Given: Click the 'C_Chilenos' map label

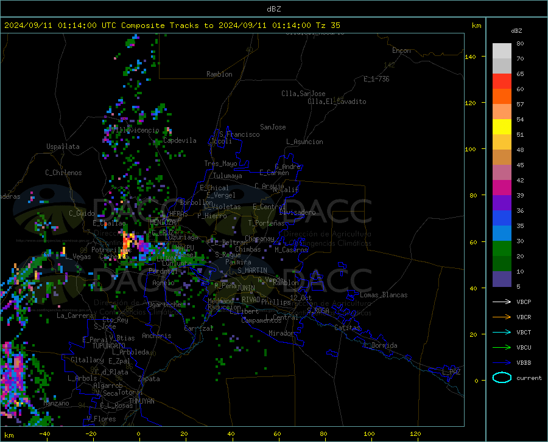Looking at the screenshot, I should (x=63, y=173).
